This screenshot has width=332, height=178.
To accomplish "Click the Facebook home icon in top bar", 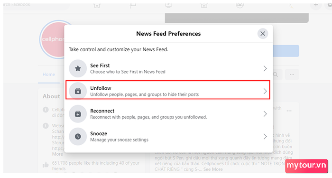I will tap(97, 6).
